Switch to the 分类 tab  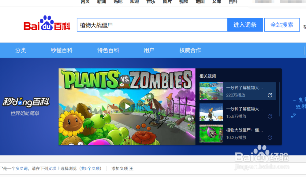(21, 50)
